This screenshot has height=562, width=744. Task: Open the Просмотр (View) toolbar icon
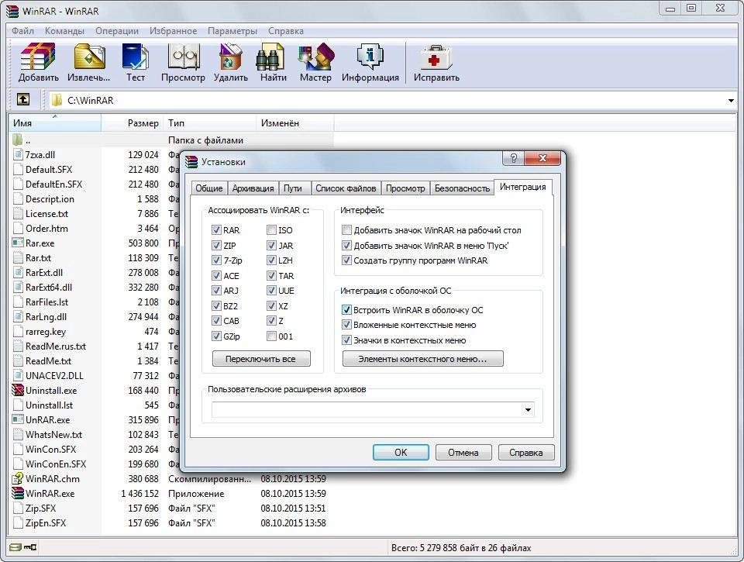pos(183,57)
